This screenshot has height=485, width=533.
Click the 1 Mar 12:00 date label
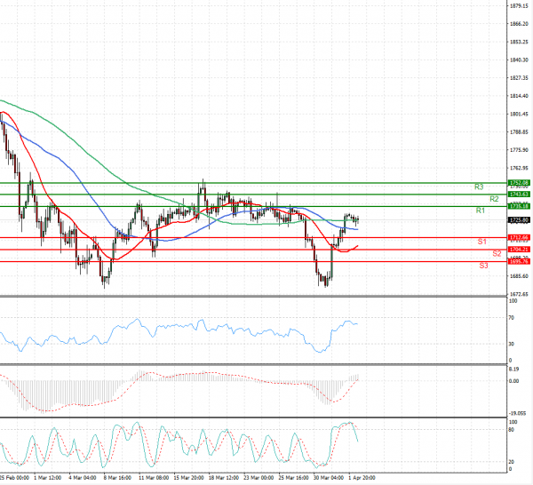click(48, 478)
